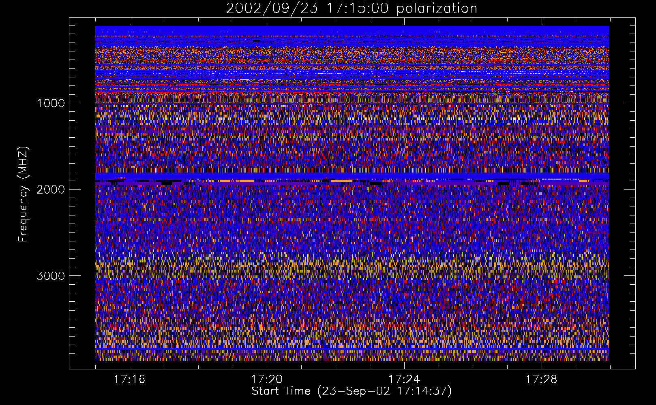Screen dimensions: 656x405
Task: Click the 17:24 time tick label
Action: coord(404,379)
